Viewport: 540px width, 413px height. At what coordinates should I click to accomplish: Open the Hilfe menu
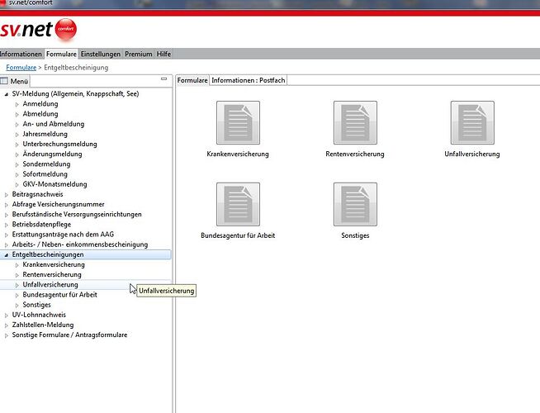pos(163,54)
